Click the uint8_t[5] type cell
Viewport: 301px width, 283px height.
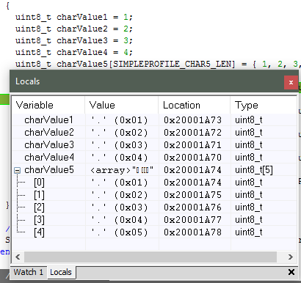(254, 170)
